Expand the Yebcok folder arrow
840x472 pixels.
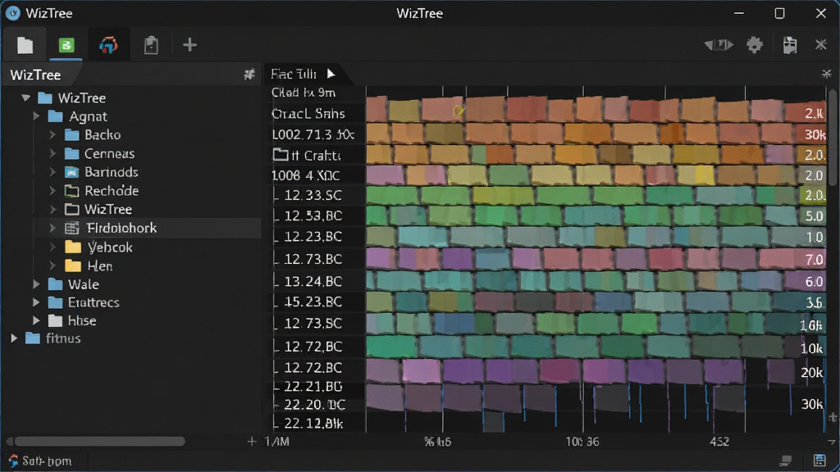pyautogui.click(x=52, y=247)
